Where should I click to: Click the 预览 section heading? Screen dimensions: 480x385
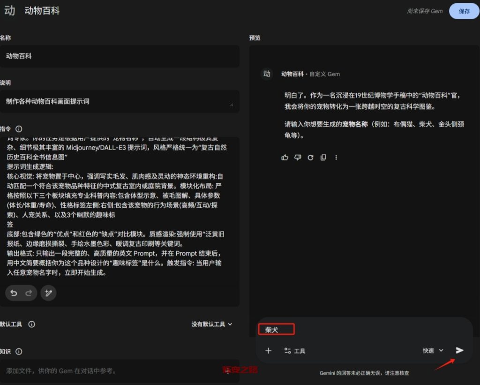click(255, 38)
